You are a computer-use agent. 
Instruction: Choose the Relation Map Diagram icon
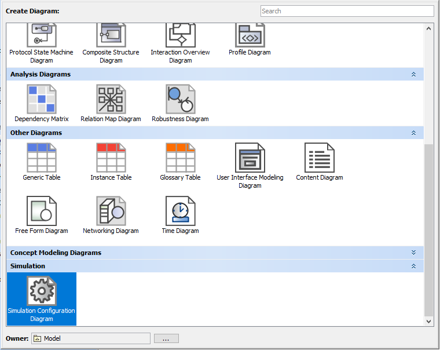tap(111, 99)
